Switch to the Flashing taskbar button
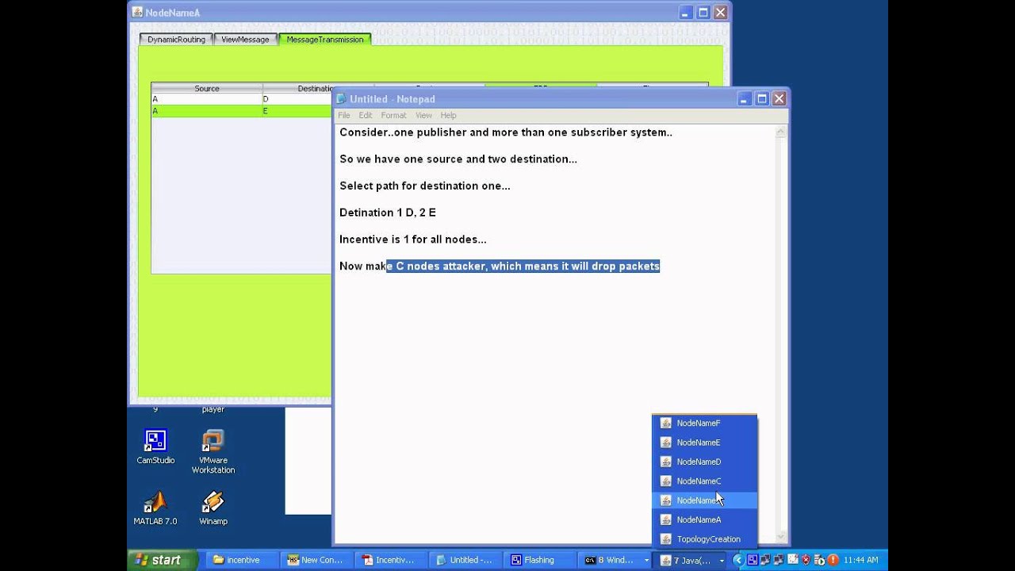This screenshot has height=571, width=1015. pos(542,560)
